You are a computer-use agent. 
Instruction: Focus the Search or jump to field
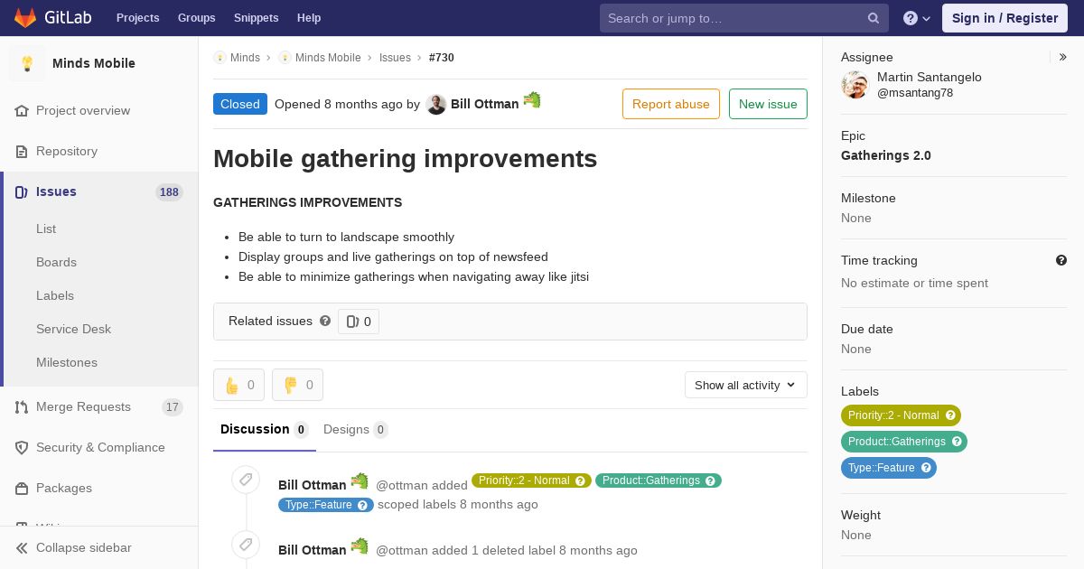pos(744,18)
